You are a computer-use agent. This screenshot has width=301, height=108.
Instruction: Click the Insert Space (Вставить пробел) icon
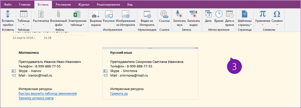8,14
